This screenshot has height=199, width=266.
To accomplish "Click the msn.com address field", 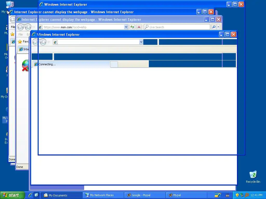I will [x=83, y=27].
